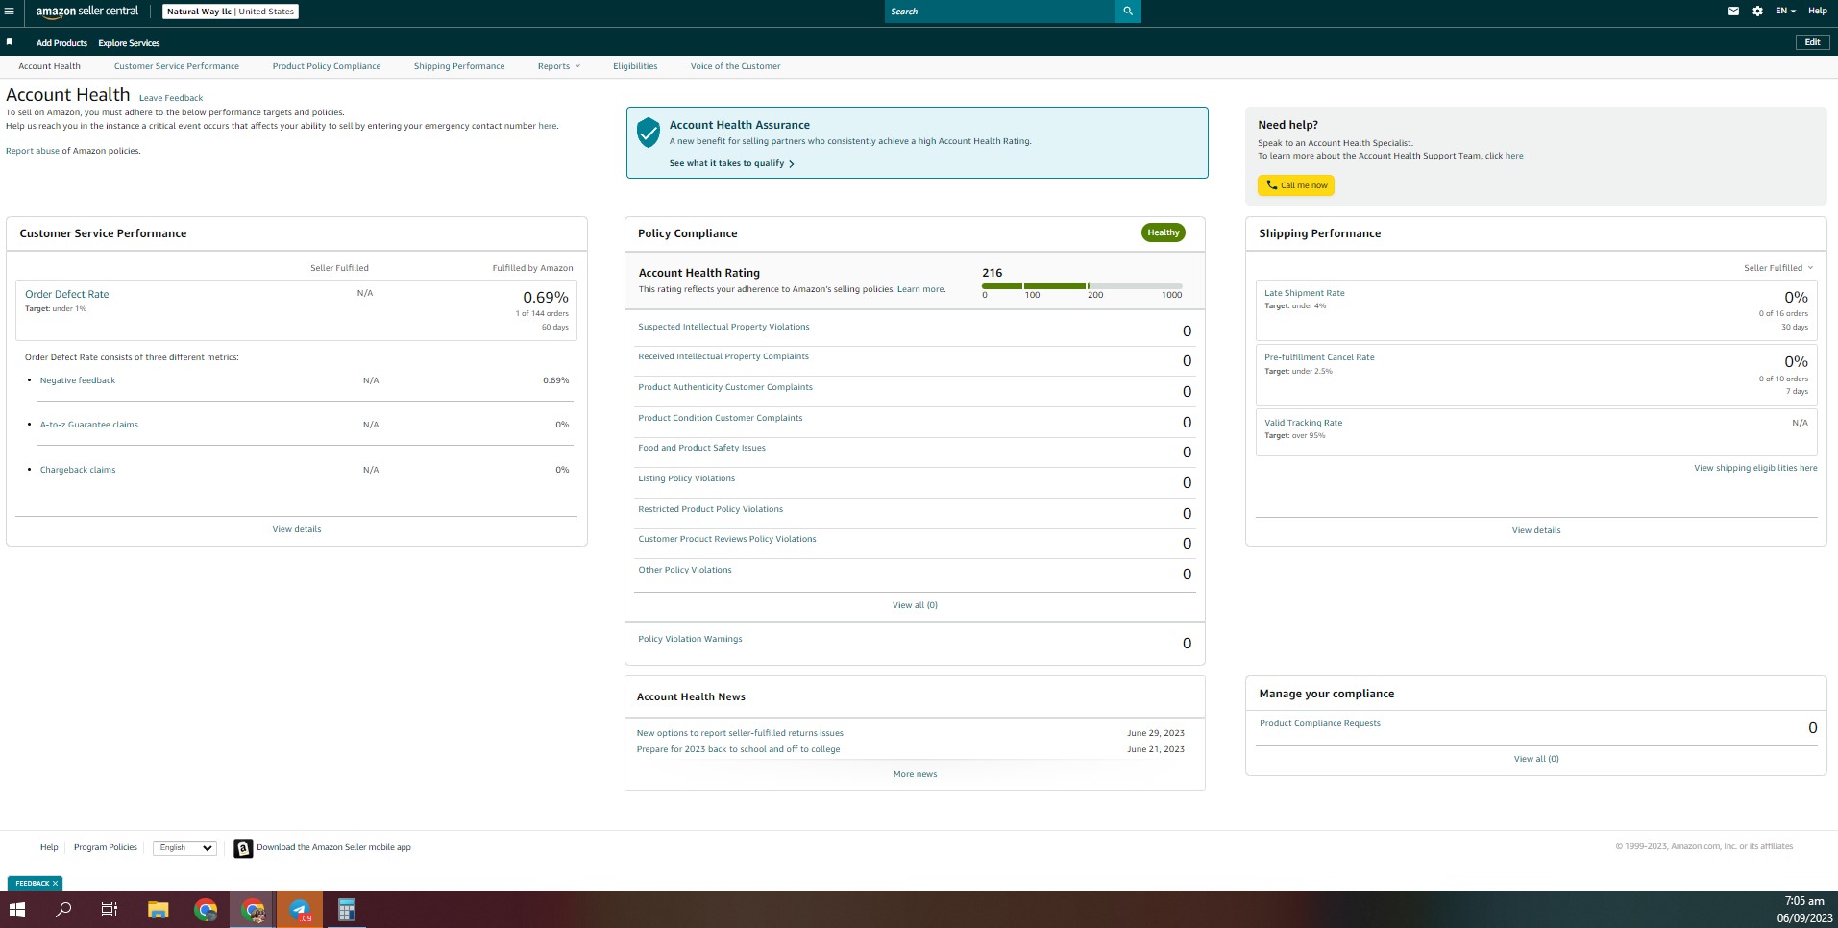The width and height of the screenshot is (1838, 928).
Task: Open Product Authenticity Customer Complaints
Action: coord(725,387)
